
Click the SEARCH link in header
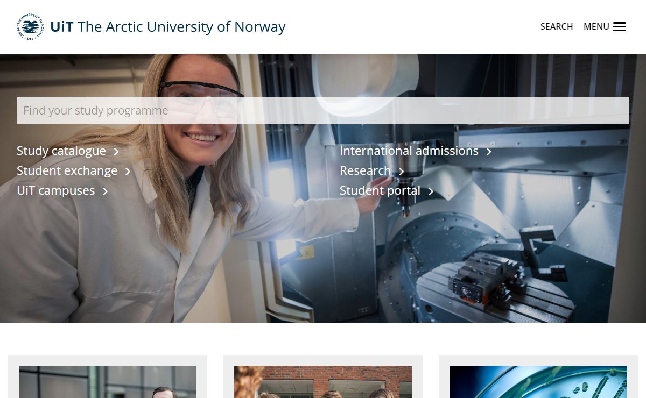[557, 26]
